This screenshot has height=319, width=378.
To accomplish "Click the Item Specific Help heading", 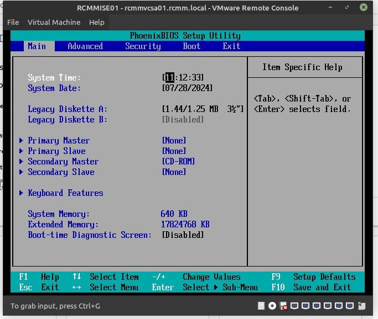I will pos(302,67).
